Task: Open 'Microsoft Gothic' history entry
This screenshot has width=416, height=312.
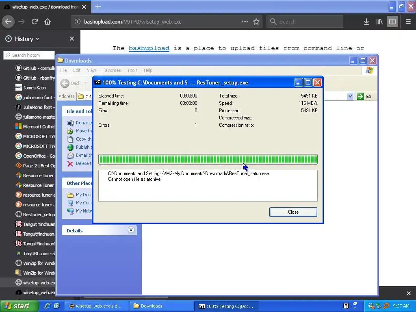Action: [x=35, y=127]
